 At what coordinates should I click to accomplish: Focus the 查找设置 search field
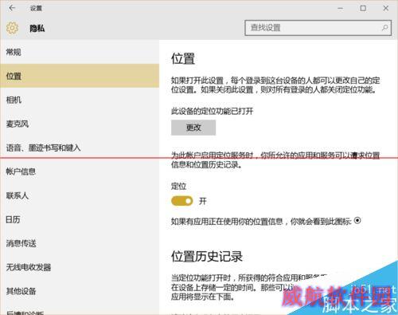[318, 28]
